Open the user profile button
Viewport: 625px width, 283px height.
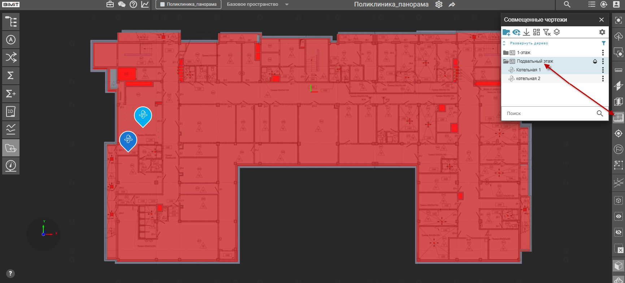(x=616, y=4)
